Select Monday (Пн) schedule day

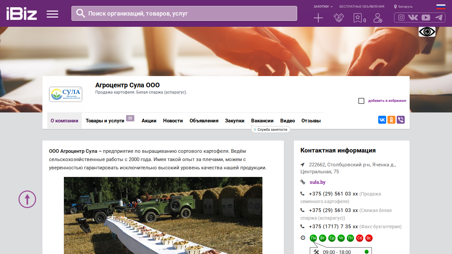pos(313,238)
